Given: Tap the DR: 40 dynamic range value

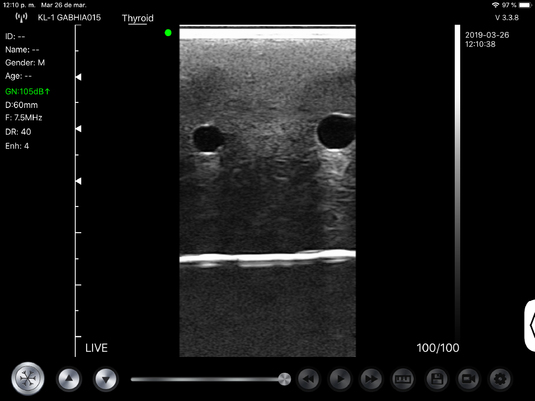Looking at the screenshot, I should click(18, 132).
